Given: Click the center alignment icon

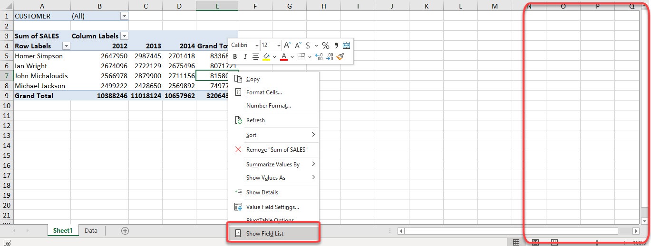Looking at the screenshot, I should [255, 57].
